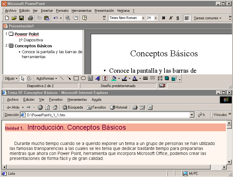The image size is (233, 177).
Task: Click the Home icon in Internet Explorer
Action: coord(55,107)
